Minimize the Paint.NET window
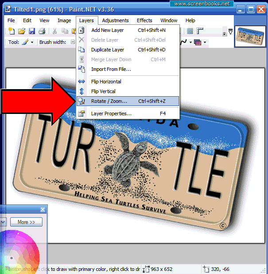 point(241,9)
